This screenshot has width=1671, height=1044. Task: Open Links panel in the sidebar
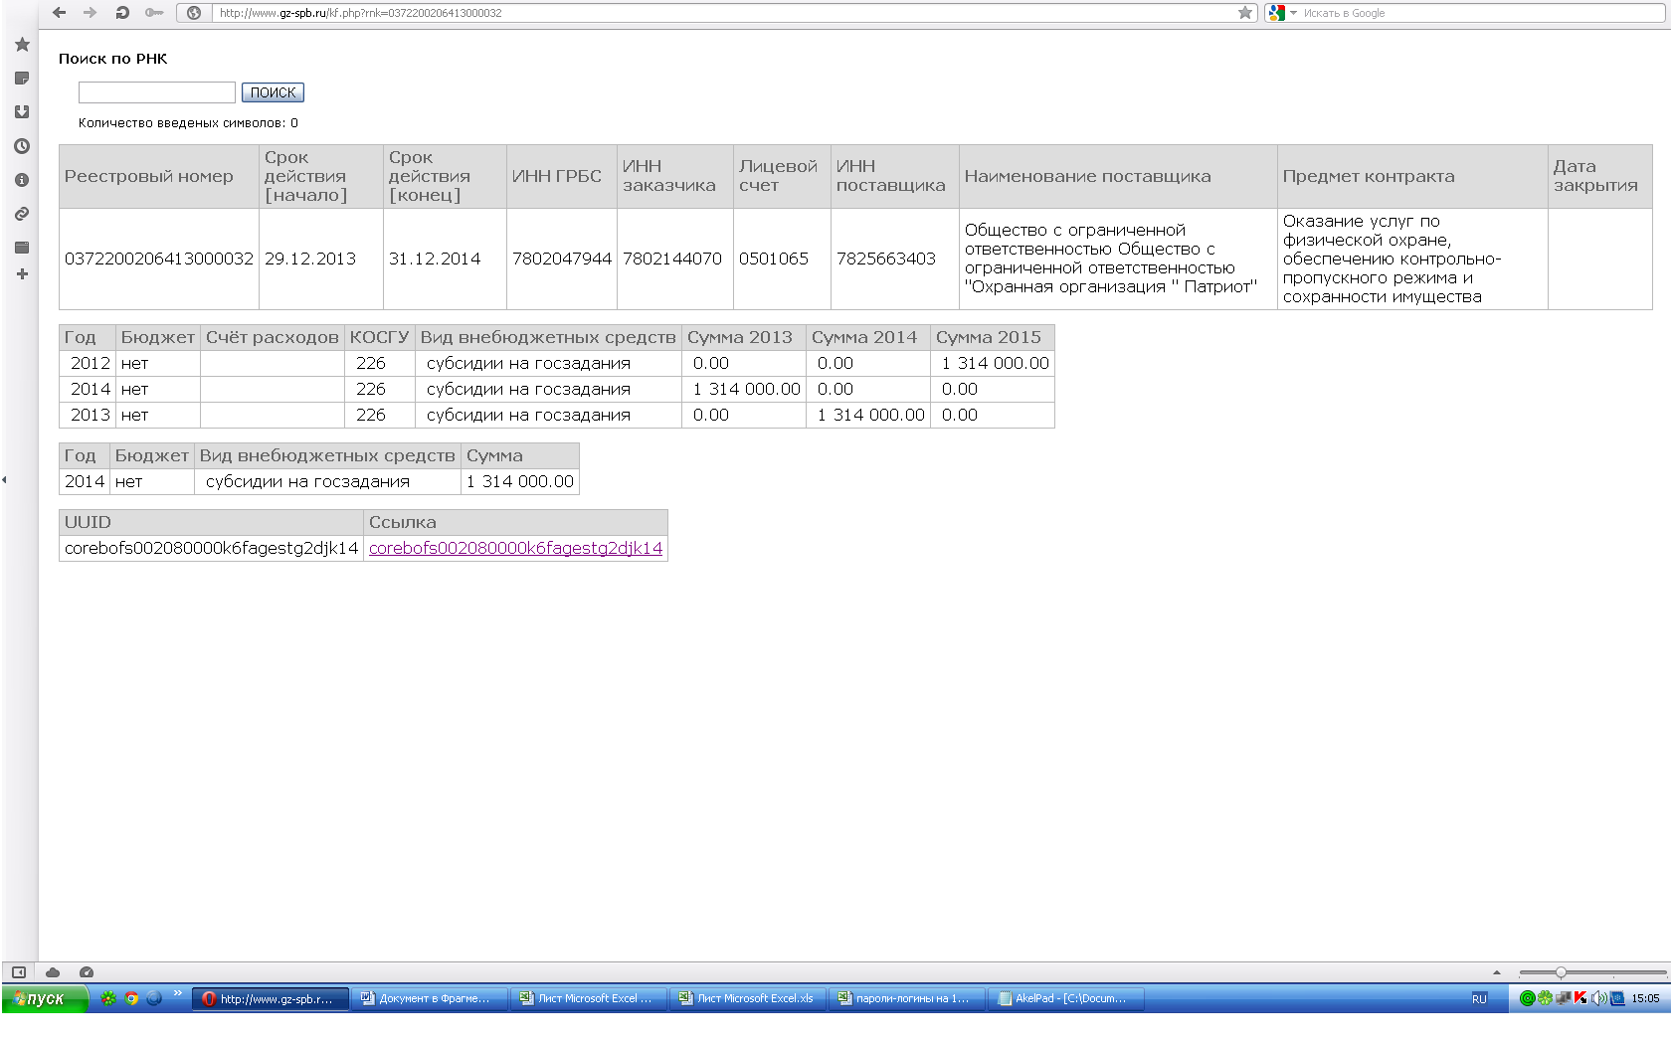[x=22, y=214]
